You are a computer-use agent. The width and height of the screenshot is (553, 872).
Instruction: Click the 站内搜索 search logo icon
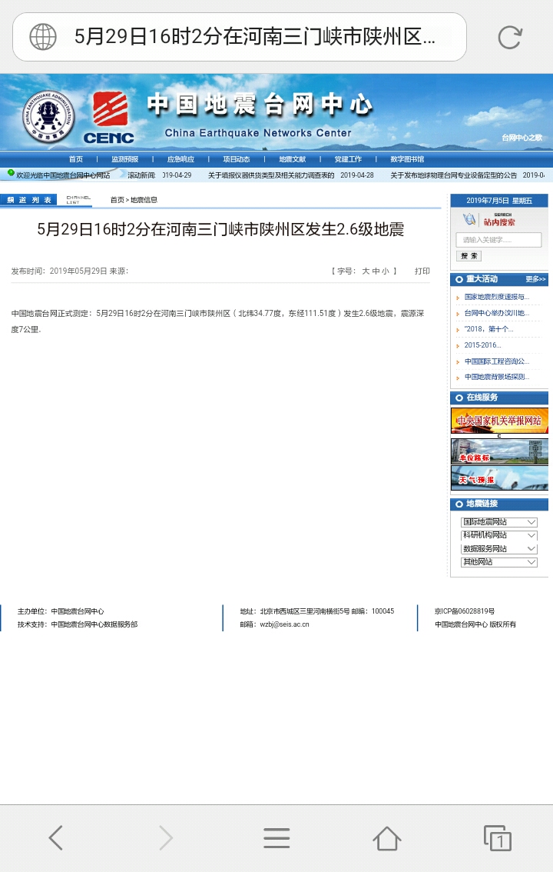click(470, 219)
